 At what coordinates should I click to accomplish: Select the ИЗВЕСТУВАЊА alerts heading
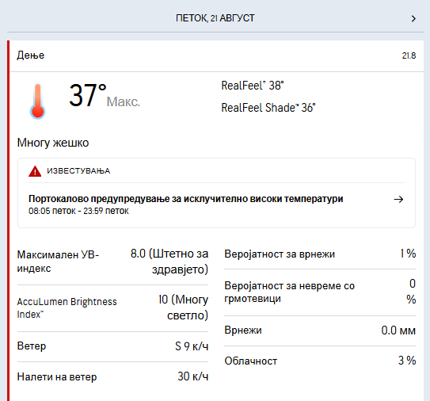point(78,171)
